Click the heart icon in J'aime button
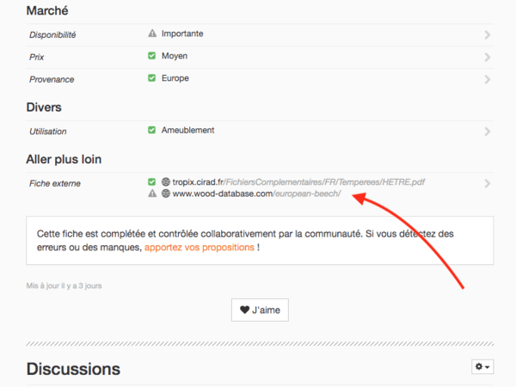This screenshot has width=516, height=387. pos(244,310)
